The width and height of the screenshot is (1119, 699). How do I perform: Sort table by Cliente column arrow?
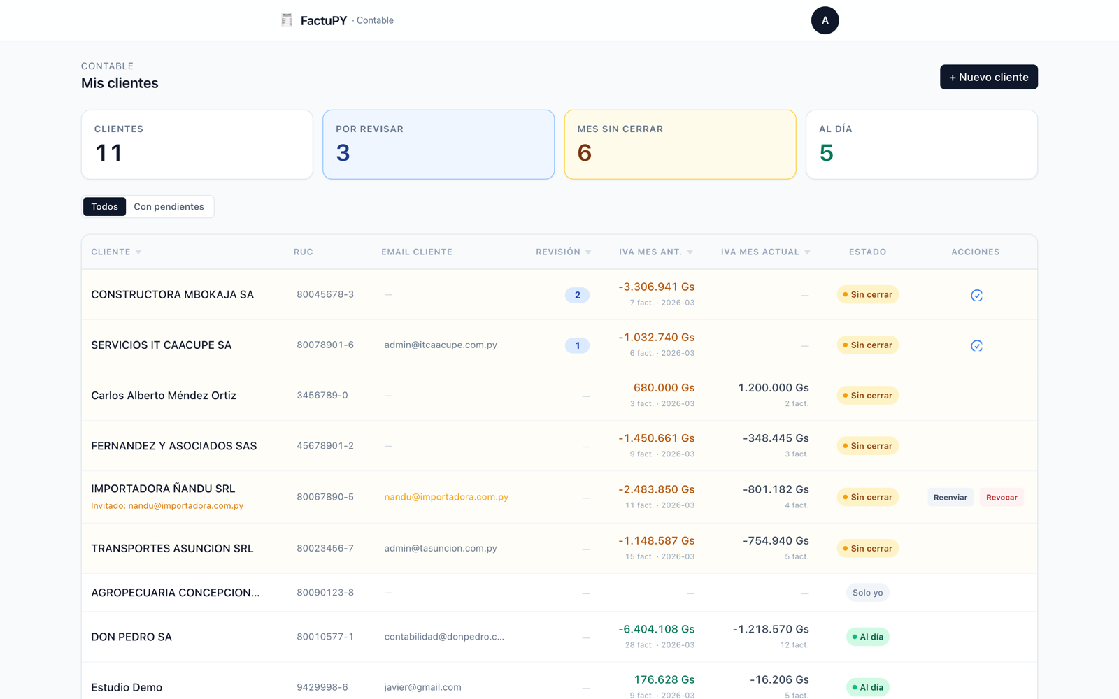click(138, 252)
